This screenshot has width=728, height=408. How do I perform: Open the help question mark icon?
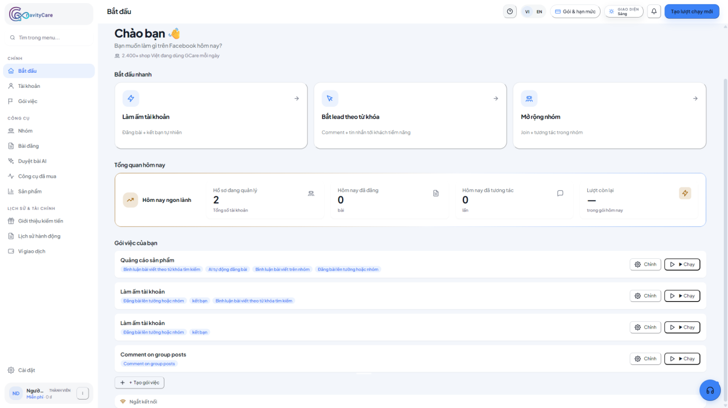point(510,12)
